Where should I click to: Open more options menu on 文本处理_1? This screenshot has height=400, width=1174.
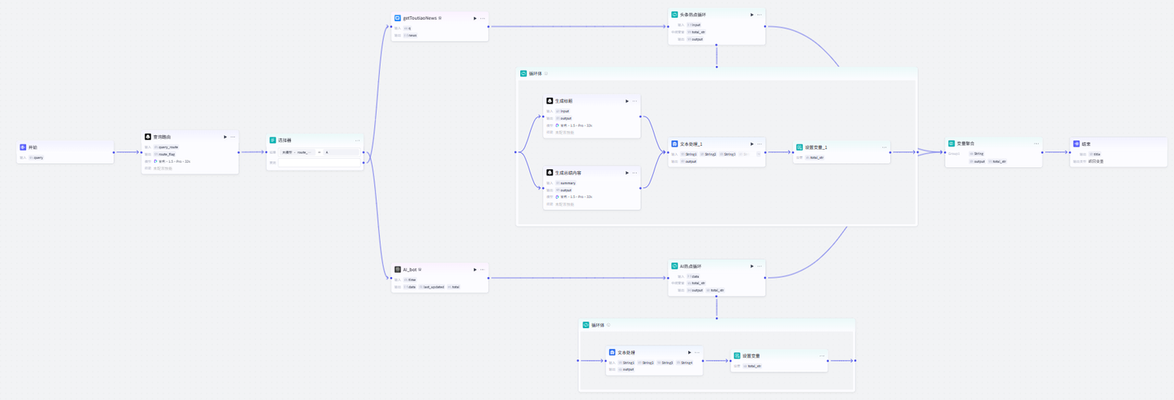point(760,144)
